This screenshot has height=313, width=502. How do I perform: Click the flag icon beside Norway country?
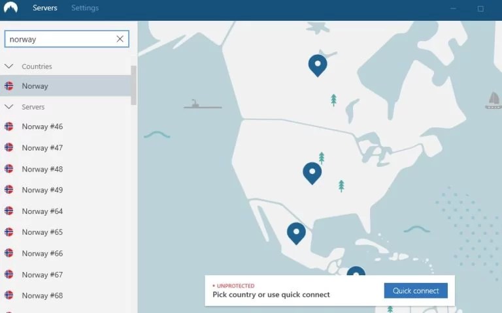click(x=9, y=86)
